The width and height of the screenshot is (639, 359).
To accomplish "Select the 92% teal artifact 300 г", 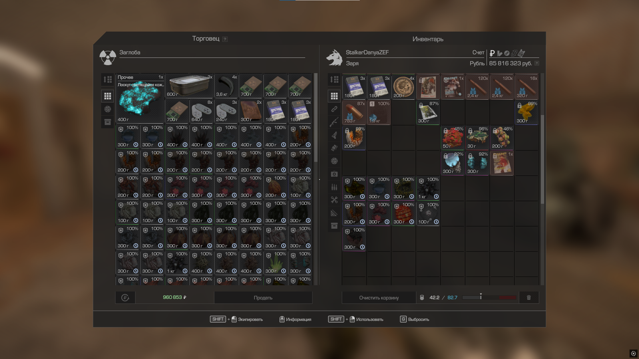I will pyautogui.click(x=477, y=163).
